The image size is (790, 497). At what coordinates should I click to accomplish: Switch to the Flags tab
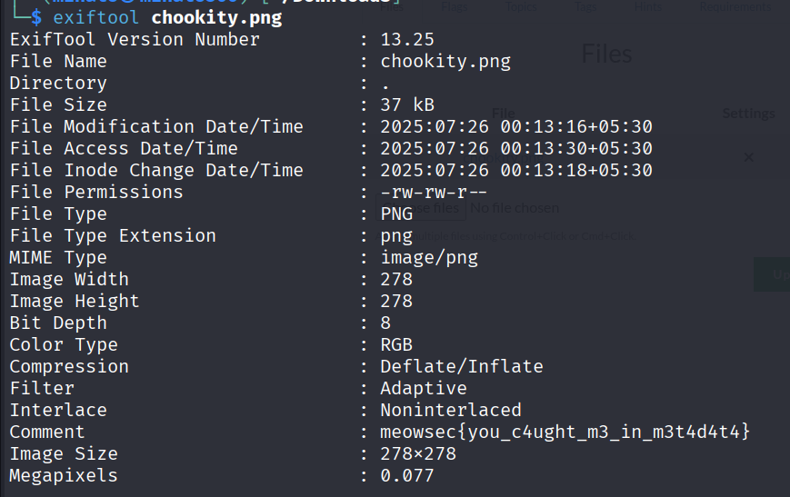pos(455,7)
